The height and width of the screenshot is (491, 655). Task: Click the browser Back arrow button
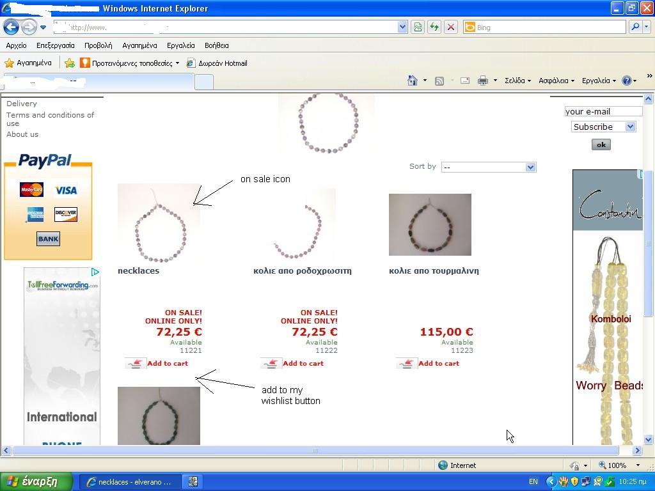click(12, 27)
